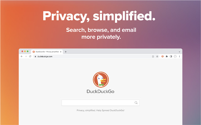201x125 pixels.
Task: Open the Help Spread DuckDuckGo link
Action: pos(110,110)
